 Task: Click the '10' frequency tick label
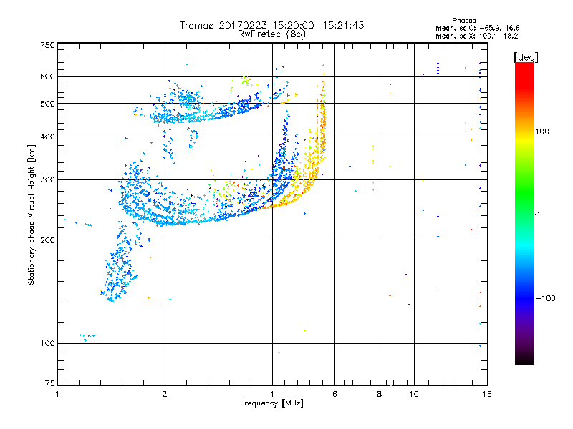coord(414,394)
